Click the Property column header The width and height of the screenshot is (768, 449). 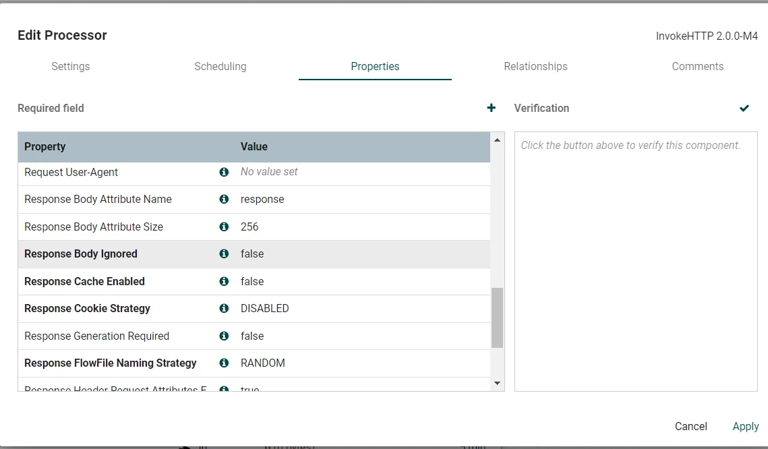tap(45, 146)
